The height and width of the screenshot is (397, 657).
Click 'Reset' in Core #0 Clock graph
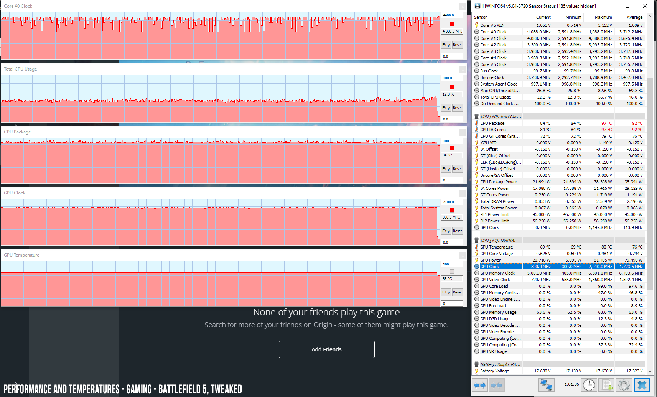tap(457, 45)
